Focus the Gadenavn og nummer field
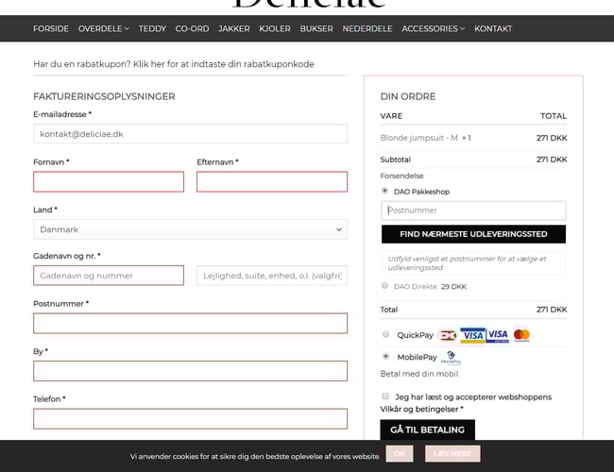Viewport: 614px width, 472px height. [109, 276]
